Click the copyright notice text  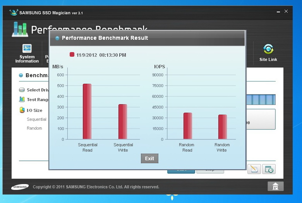(96, 187)
